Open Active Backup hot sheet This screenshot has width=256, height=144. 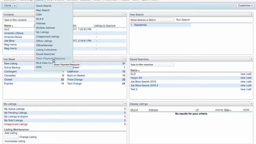click(x=12, y=68)
